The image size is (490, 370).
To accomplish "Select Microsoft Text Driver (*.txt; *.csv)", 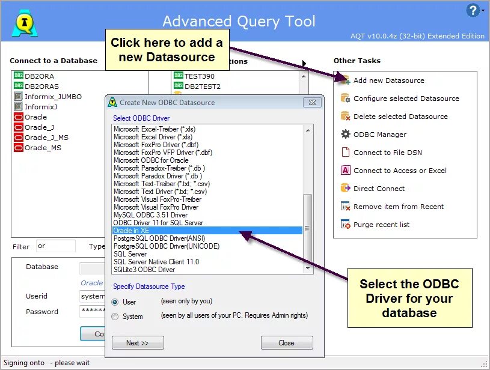I will click(207, 192).
